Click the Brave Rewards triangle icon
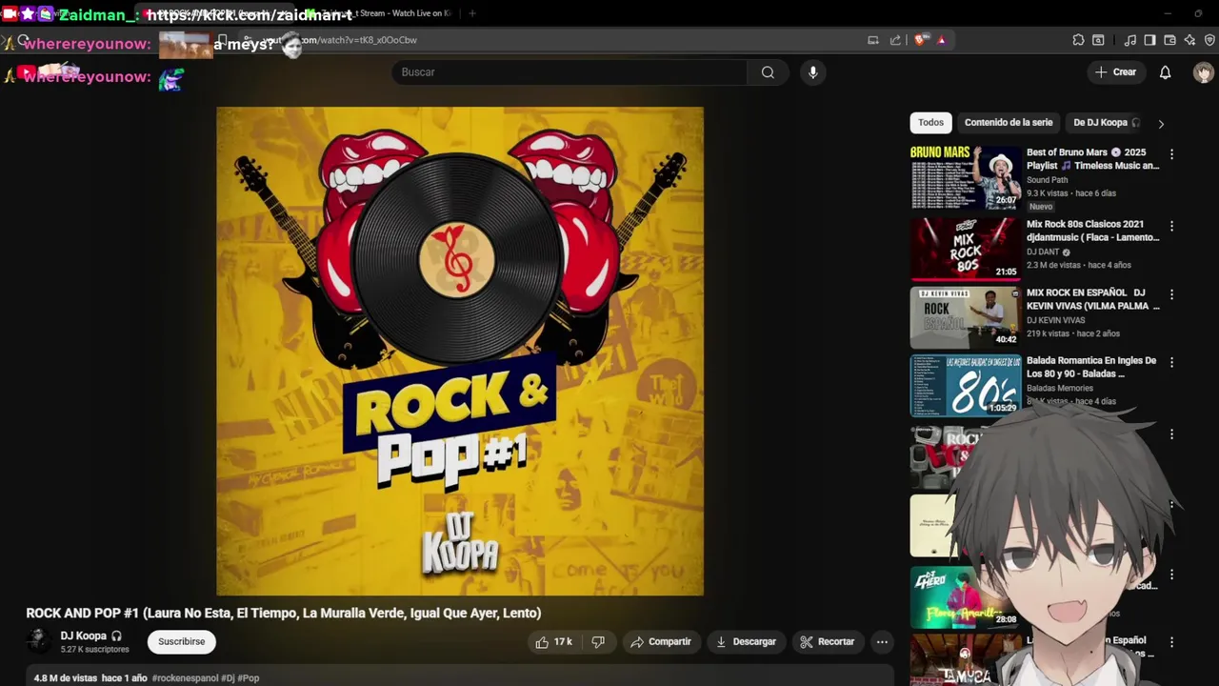 pyautogui.click(x=941, y=40)
